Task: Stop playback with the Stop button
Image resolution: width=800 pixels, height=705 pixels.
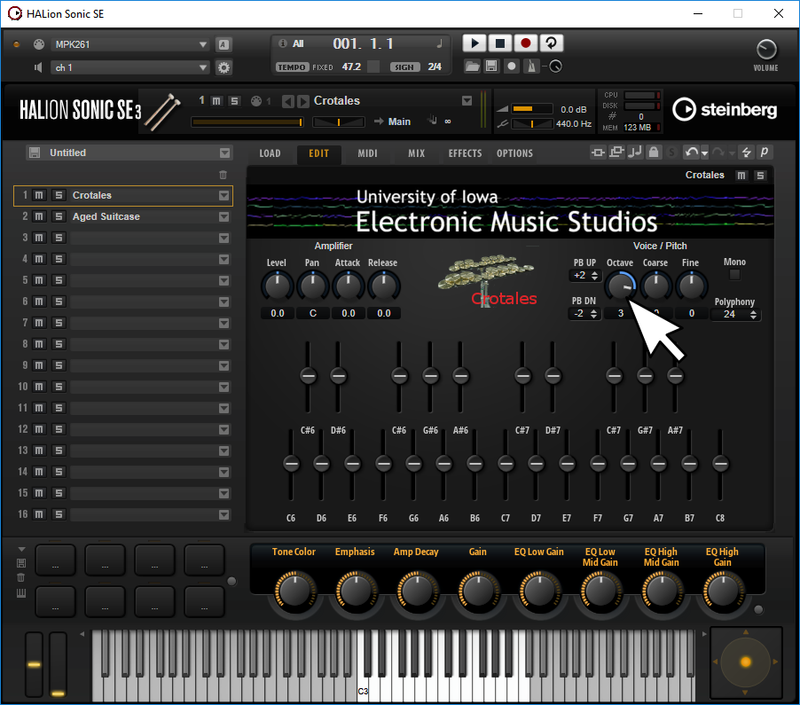Action: 500,43
